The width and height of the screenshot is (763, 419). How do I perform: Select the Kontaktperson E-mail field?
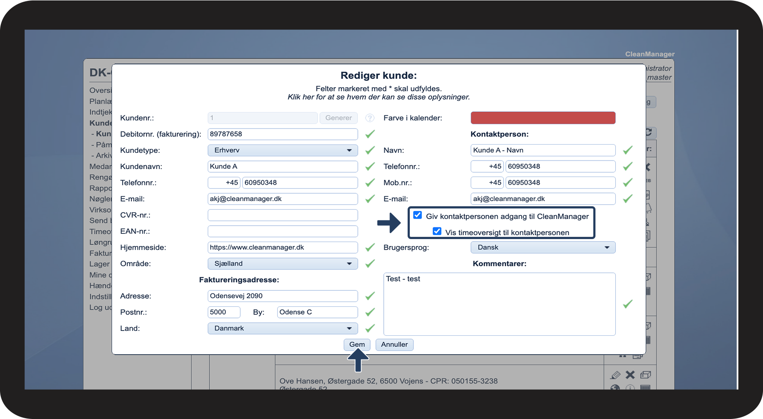coord(543,199)
